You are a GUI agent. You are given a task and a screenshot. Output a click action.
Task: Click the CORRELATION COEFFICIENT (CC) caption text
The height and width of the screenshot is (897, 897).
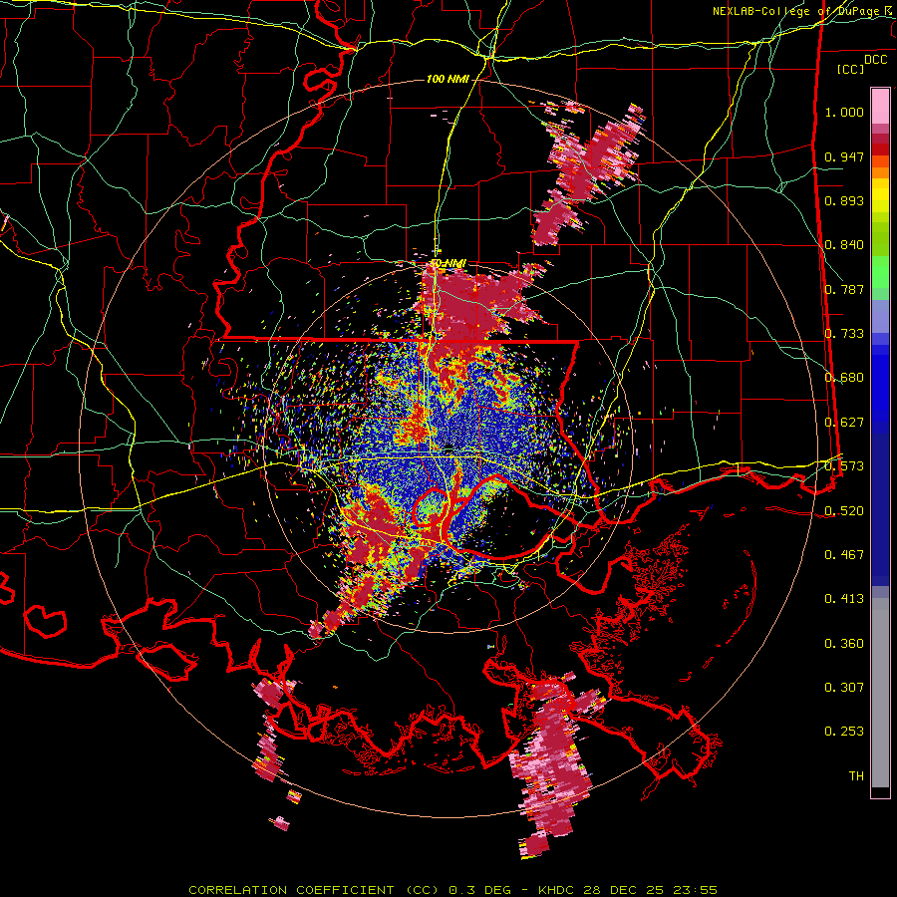coord(313,890)
